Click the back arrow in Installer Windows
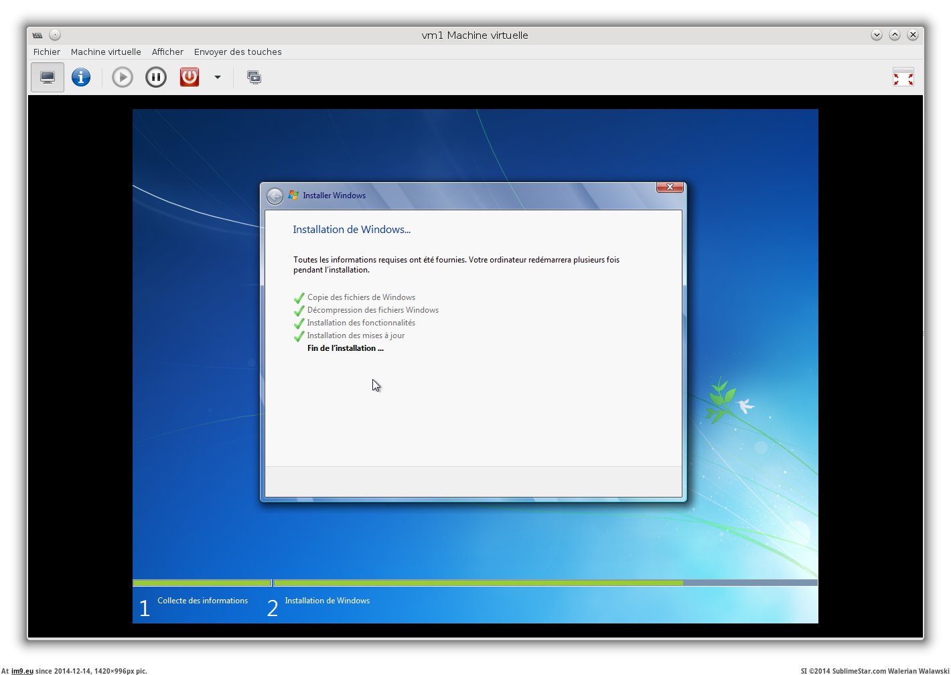This screenshot has width=951, height=675. pyautogui.click(x=275, y=196)
